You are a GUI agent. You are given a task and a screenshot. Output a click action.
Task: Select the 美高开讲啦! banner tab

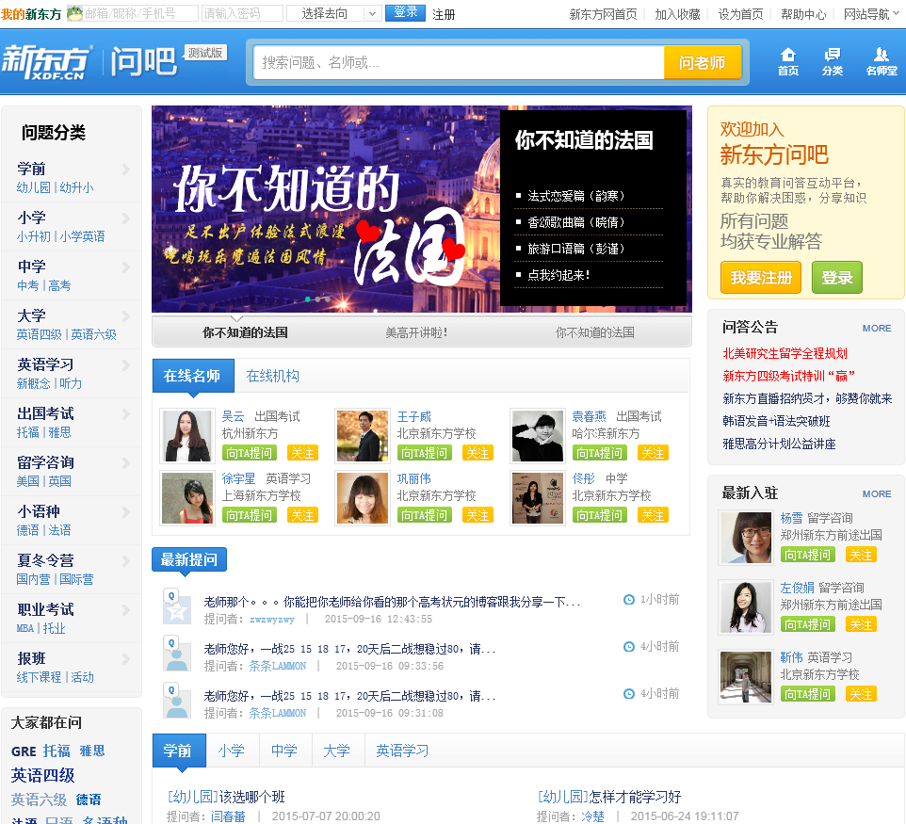coord(416,332)
